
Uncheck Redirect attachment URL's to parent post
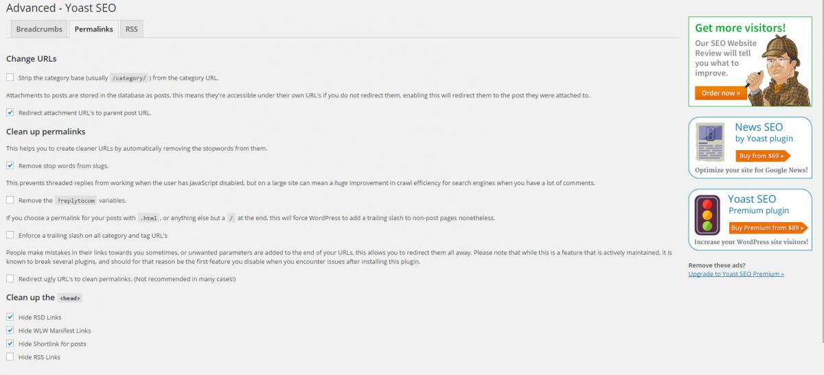(10, 112)
